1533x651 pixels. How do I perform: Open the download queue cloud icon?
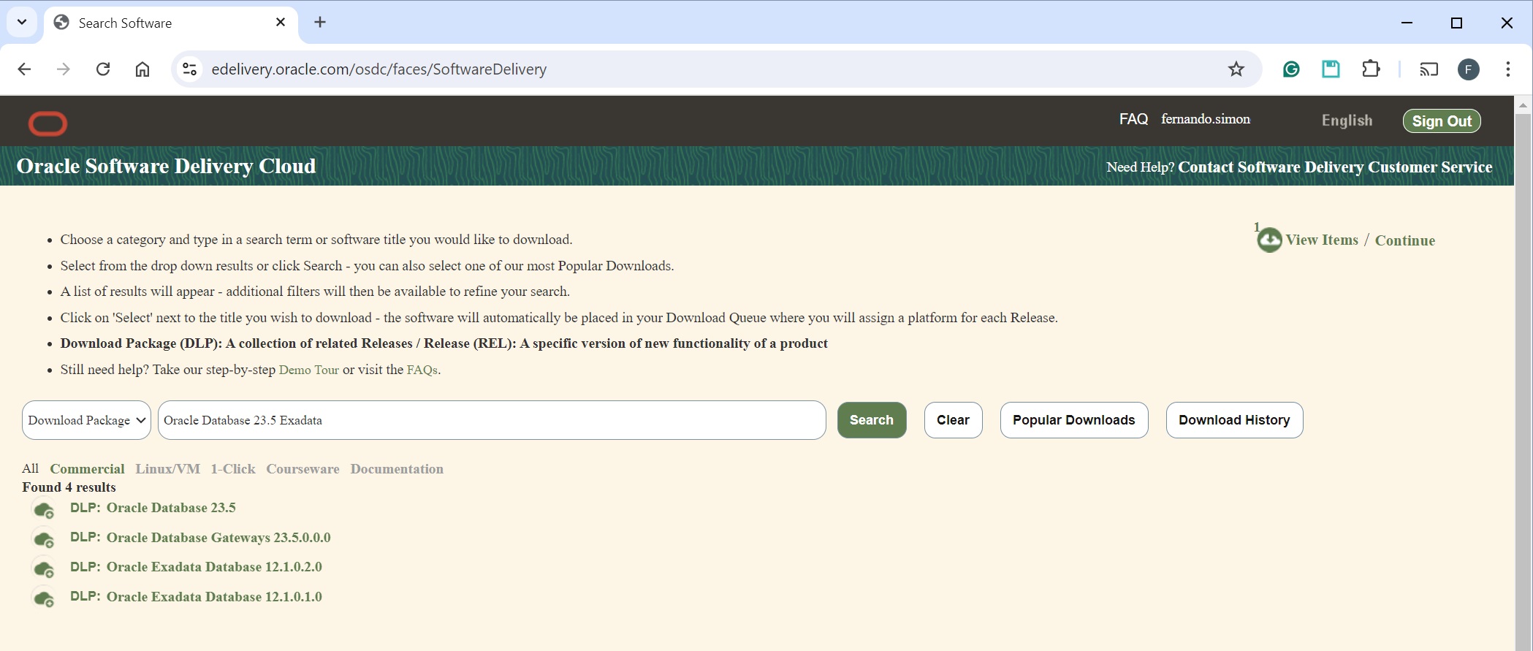[x=1269, y=240]
